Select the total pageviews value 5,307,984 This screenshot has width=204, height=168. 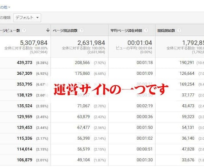click(34, 43)
